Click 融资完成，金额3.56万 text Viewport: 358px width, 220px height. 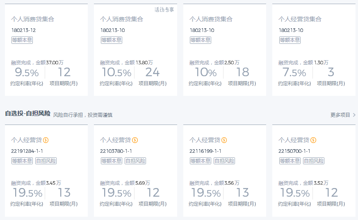(x=214, y=183)
